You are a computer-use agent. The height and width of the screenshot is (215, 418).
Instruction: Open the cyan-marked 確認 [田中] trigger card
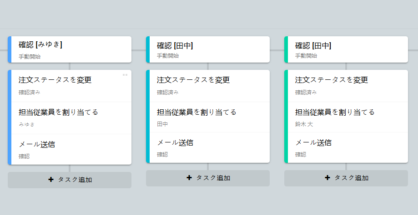[208, 49]
